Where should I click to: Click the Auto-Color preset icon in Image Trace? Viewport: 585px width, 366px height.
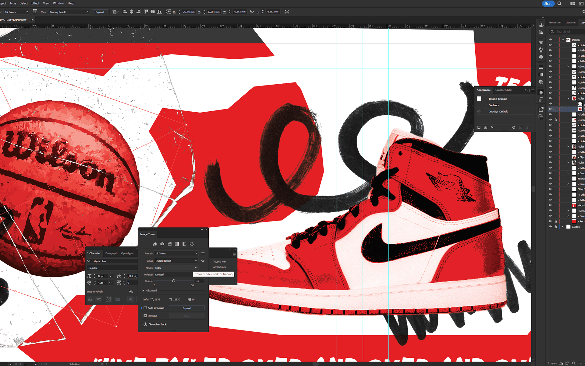(155, 244)
